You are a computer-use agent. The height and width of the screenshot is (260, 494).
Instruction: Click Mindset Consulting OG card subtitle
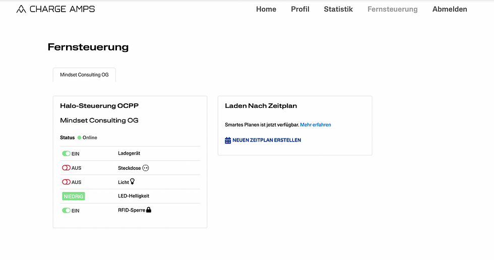pyautogui.click(x=99, y=120)
